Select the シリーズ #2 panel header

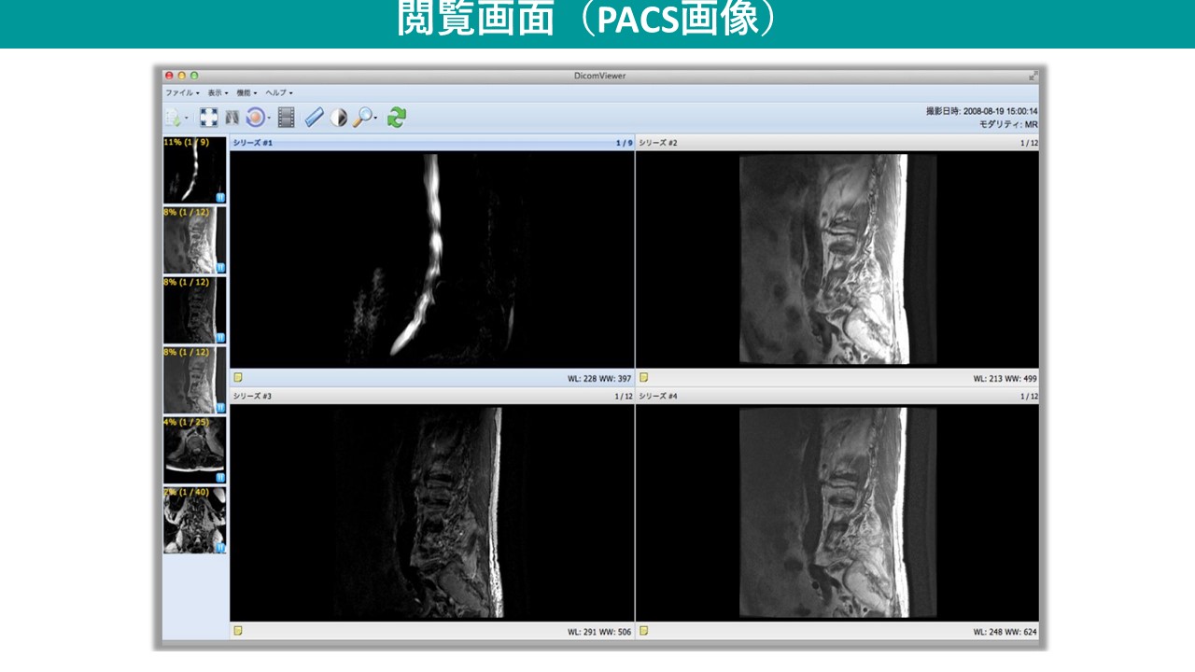pyautogui.click(x=836, y=143)
